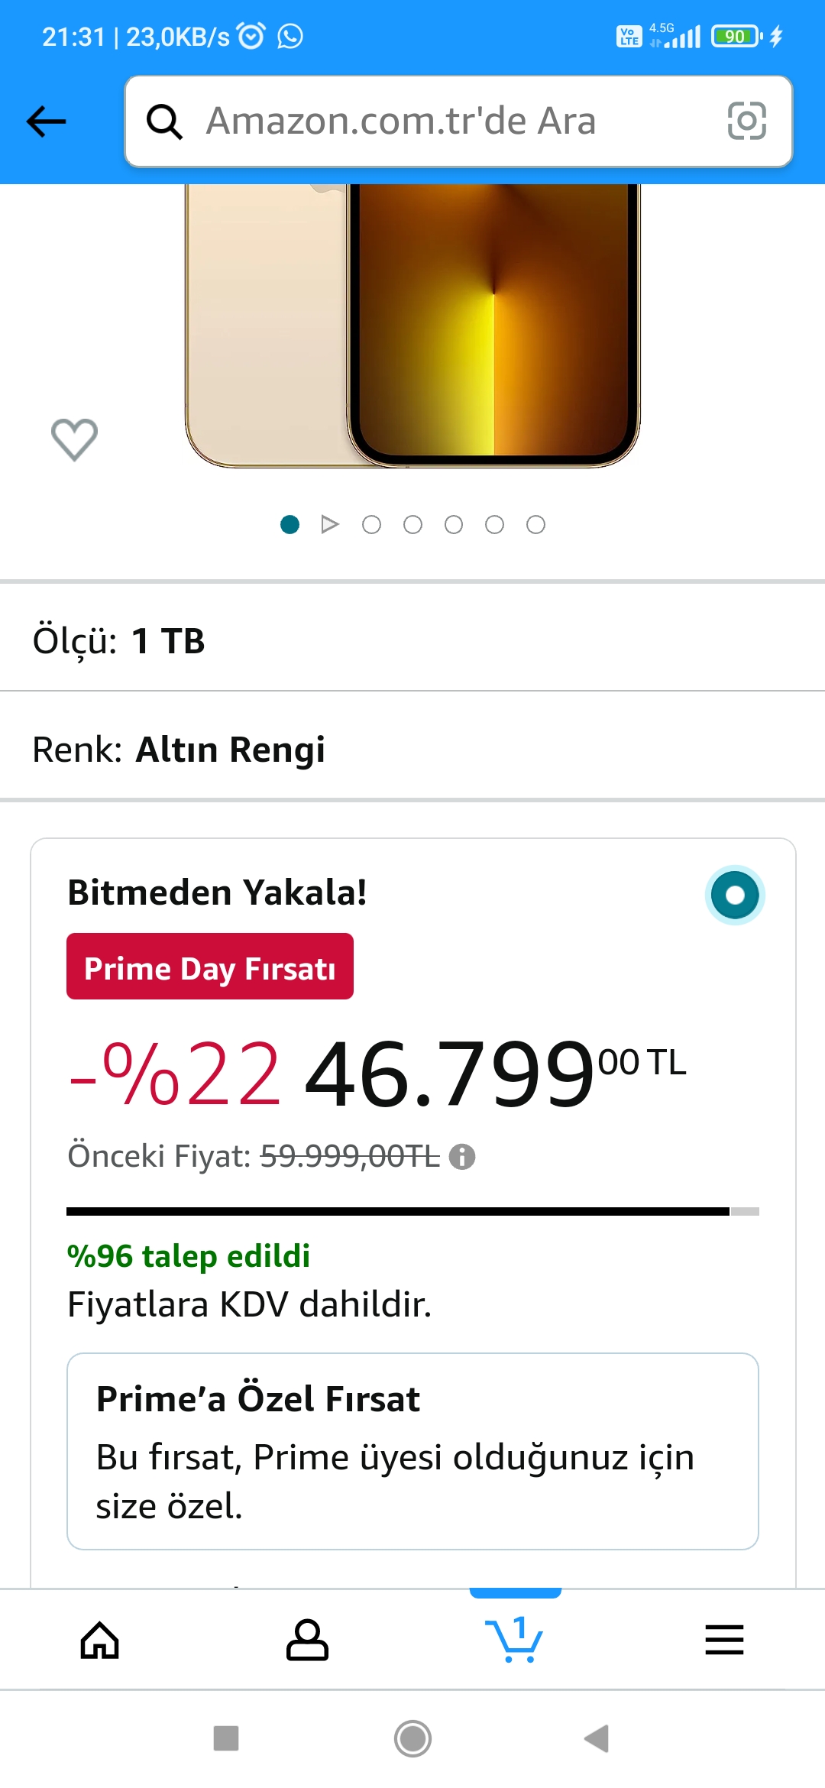Go to Amazon home tab
Viewport: 825px width, 1788px height.
tap(100, 1641)
